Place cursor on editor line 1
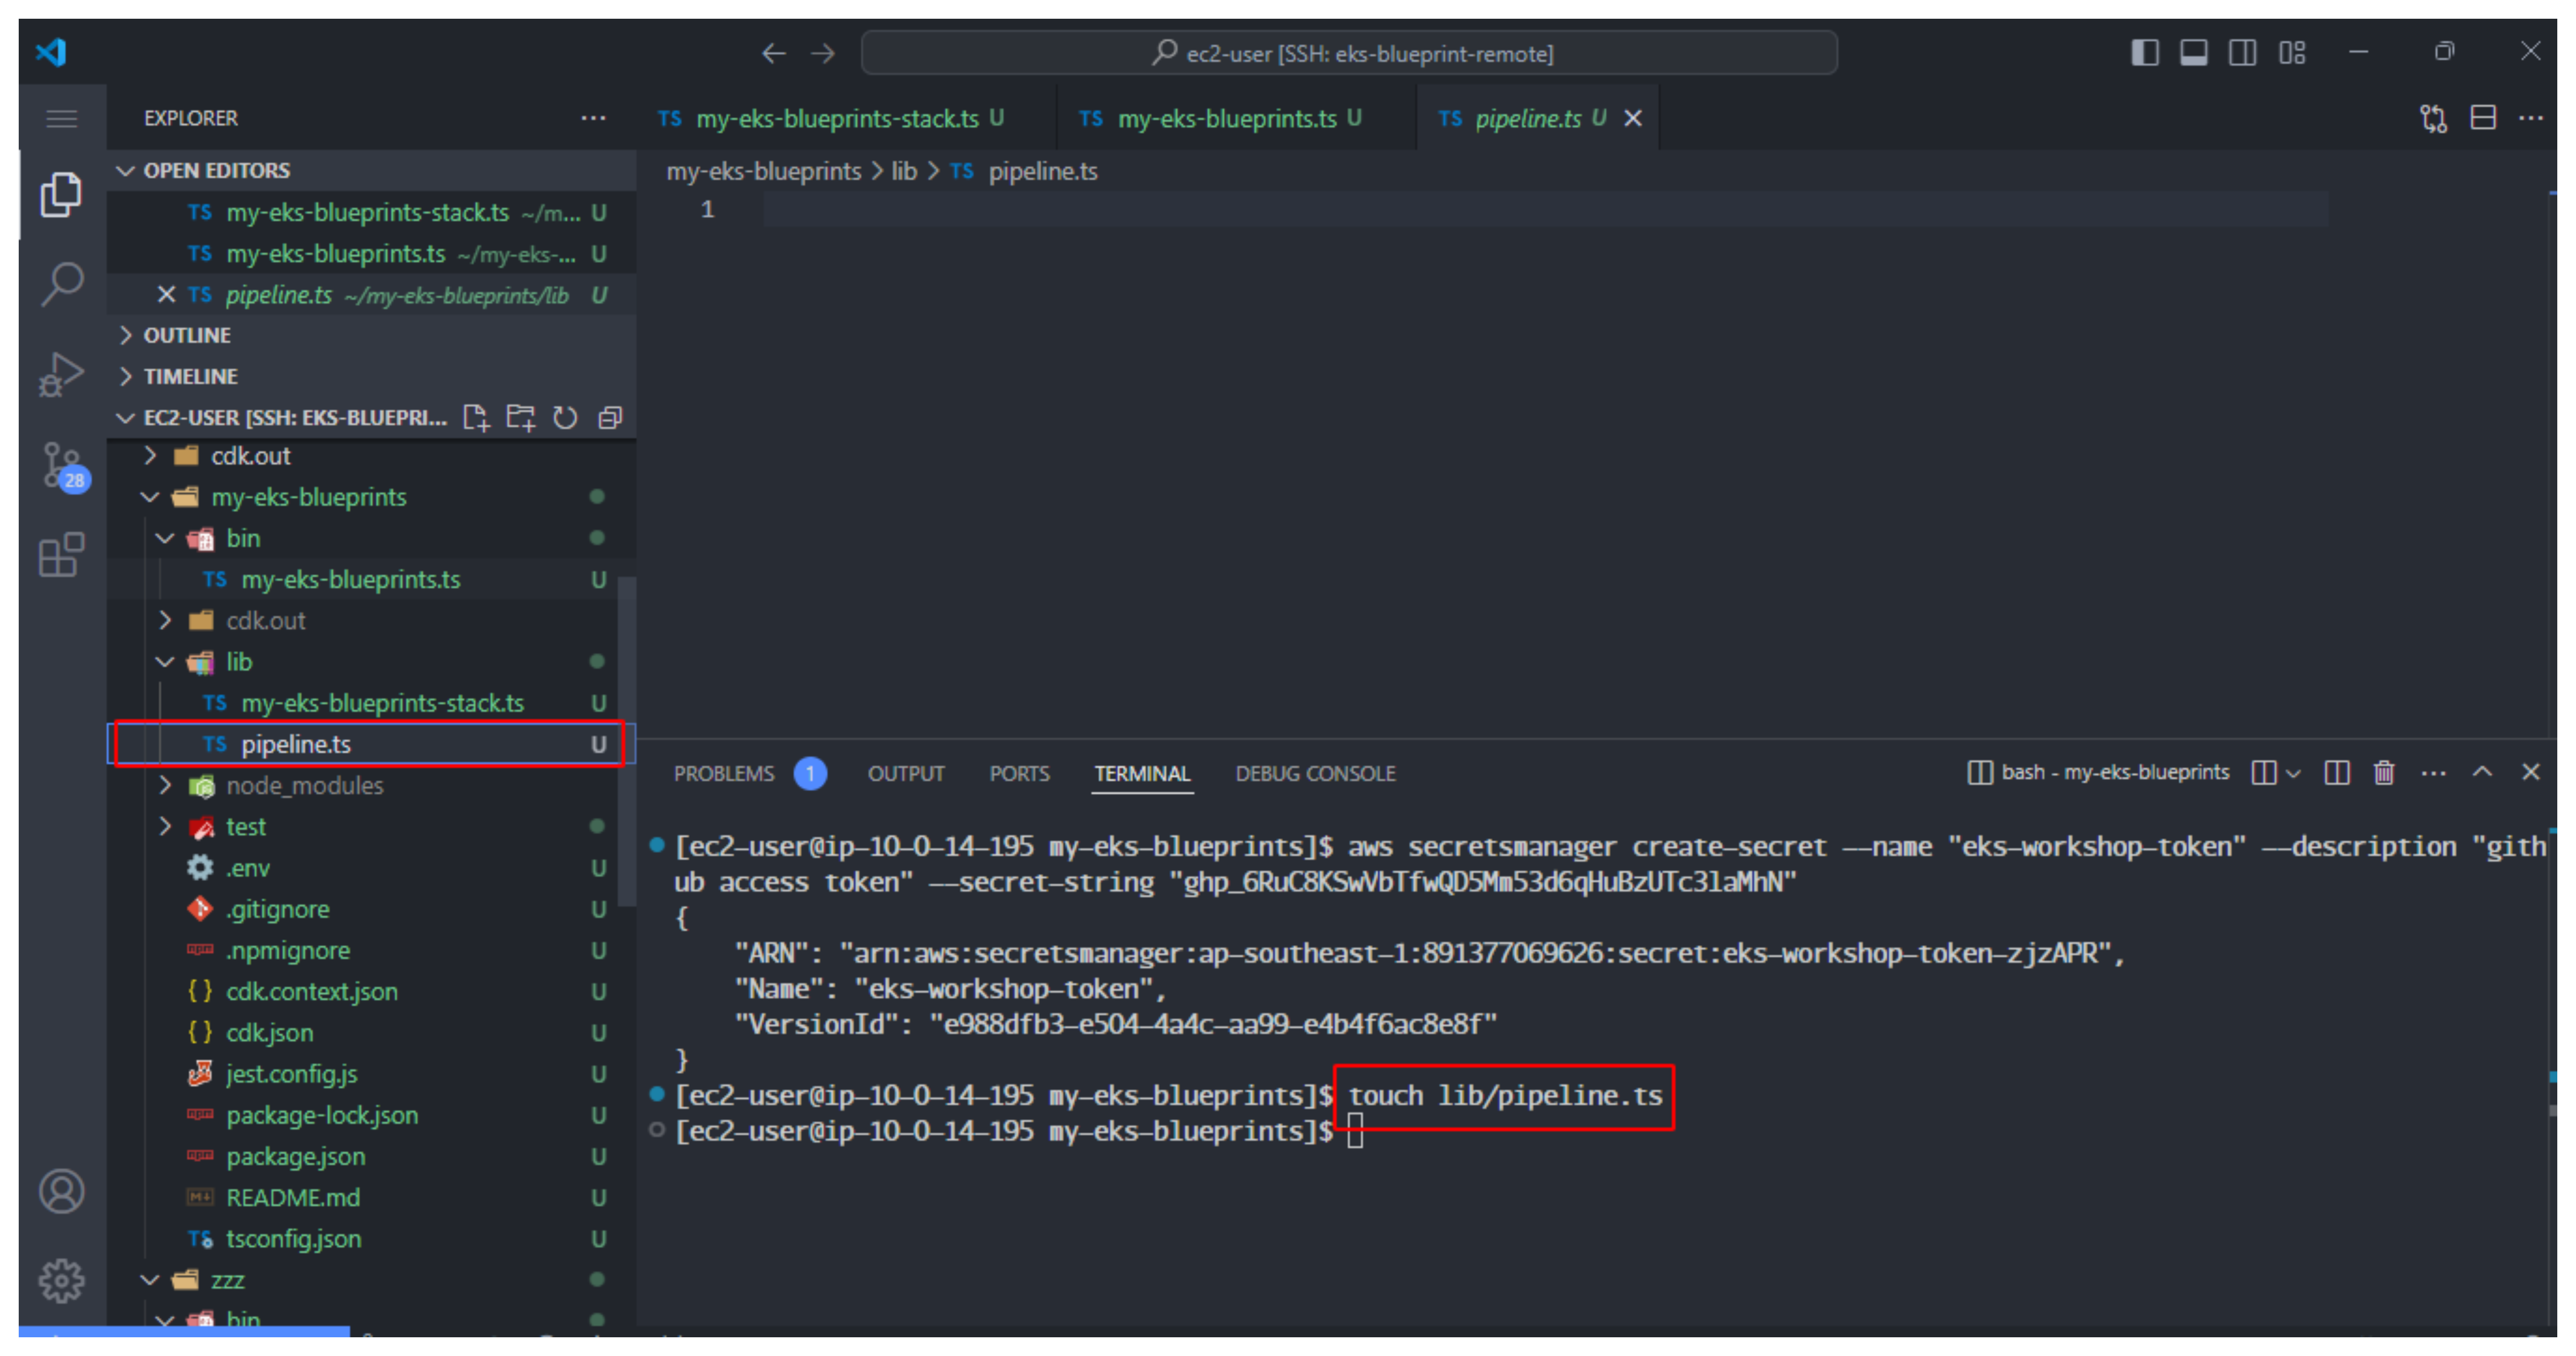Screen dimensions: 2576x1356 click(x=1545, y=210)
